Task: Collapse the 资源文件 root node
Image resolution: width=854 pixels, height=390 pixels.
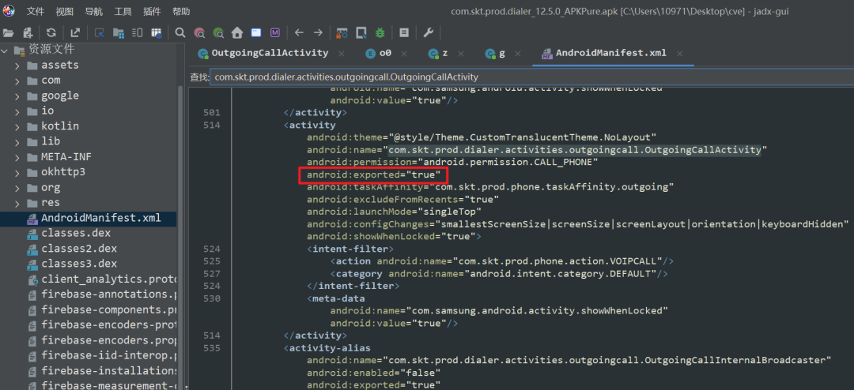Action: click(5, 51)
